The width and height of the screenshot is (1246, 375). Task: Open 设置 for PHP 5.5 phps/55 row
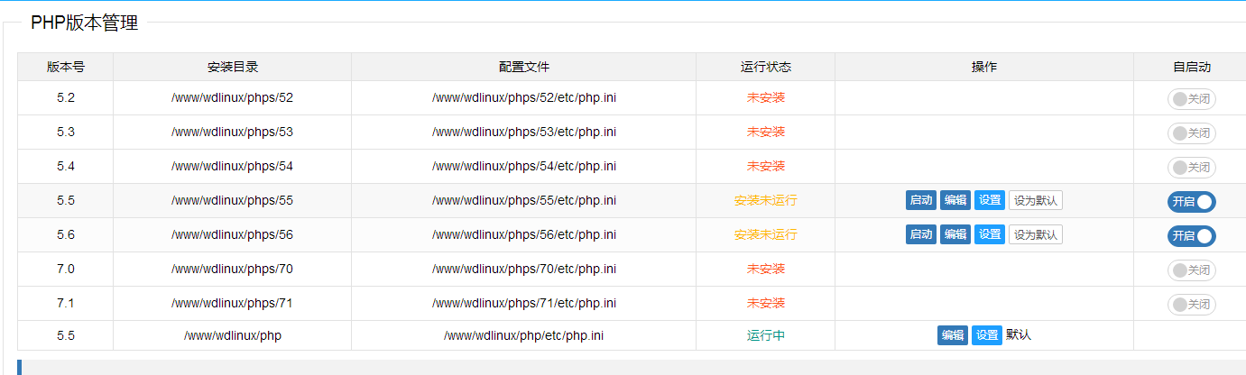pos(990,200)
